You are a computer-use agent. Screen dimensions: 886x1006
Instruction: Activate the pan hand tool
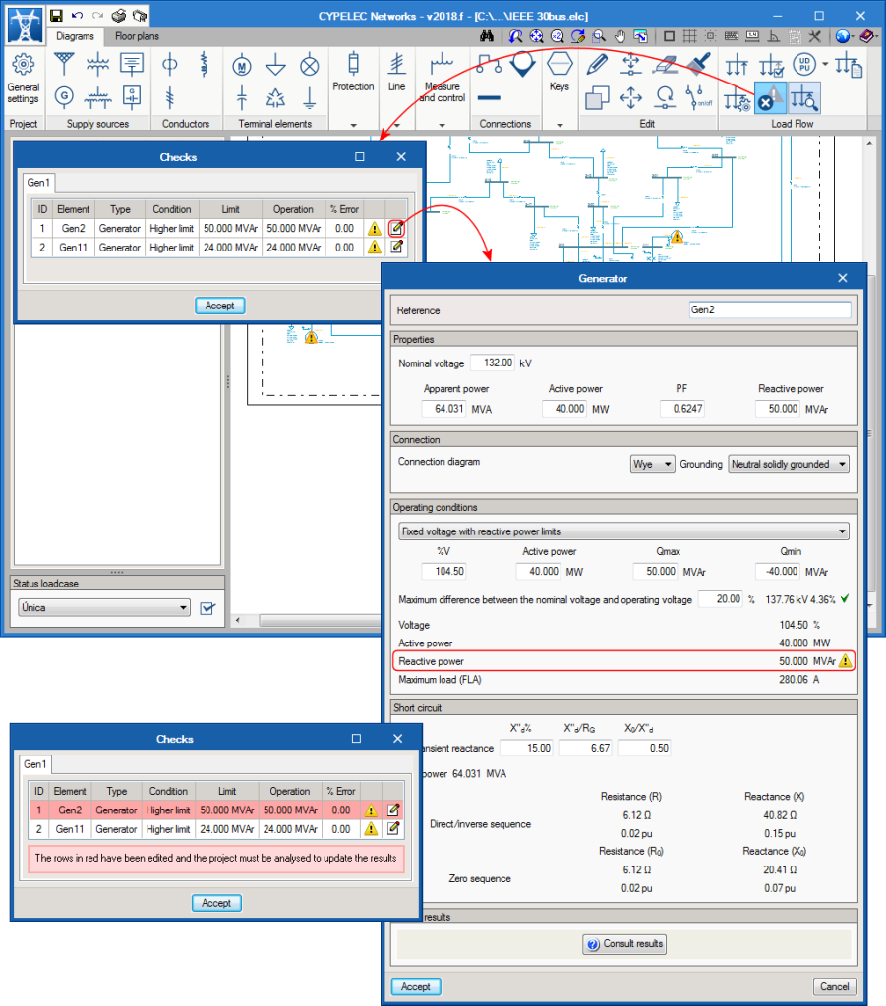(x=620, y=36)
